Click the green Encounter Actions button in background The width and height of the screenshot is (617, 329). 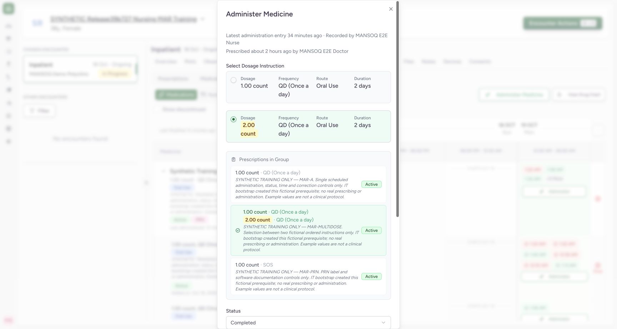(x=563, y=23)
